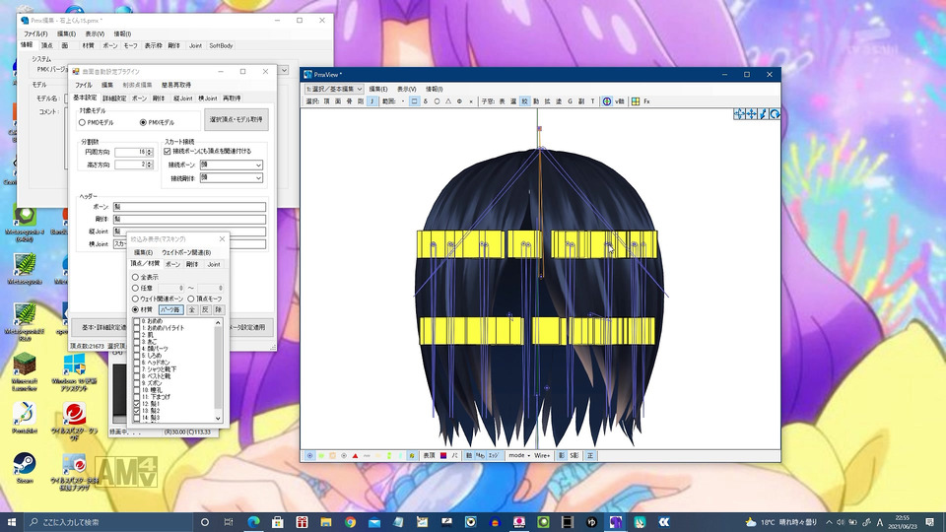Image resolution: width=946 pixels, height=532 pixels.
Task: Open ボーン tab in Pmx編集 window
Action: pos(110,46)
